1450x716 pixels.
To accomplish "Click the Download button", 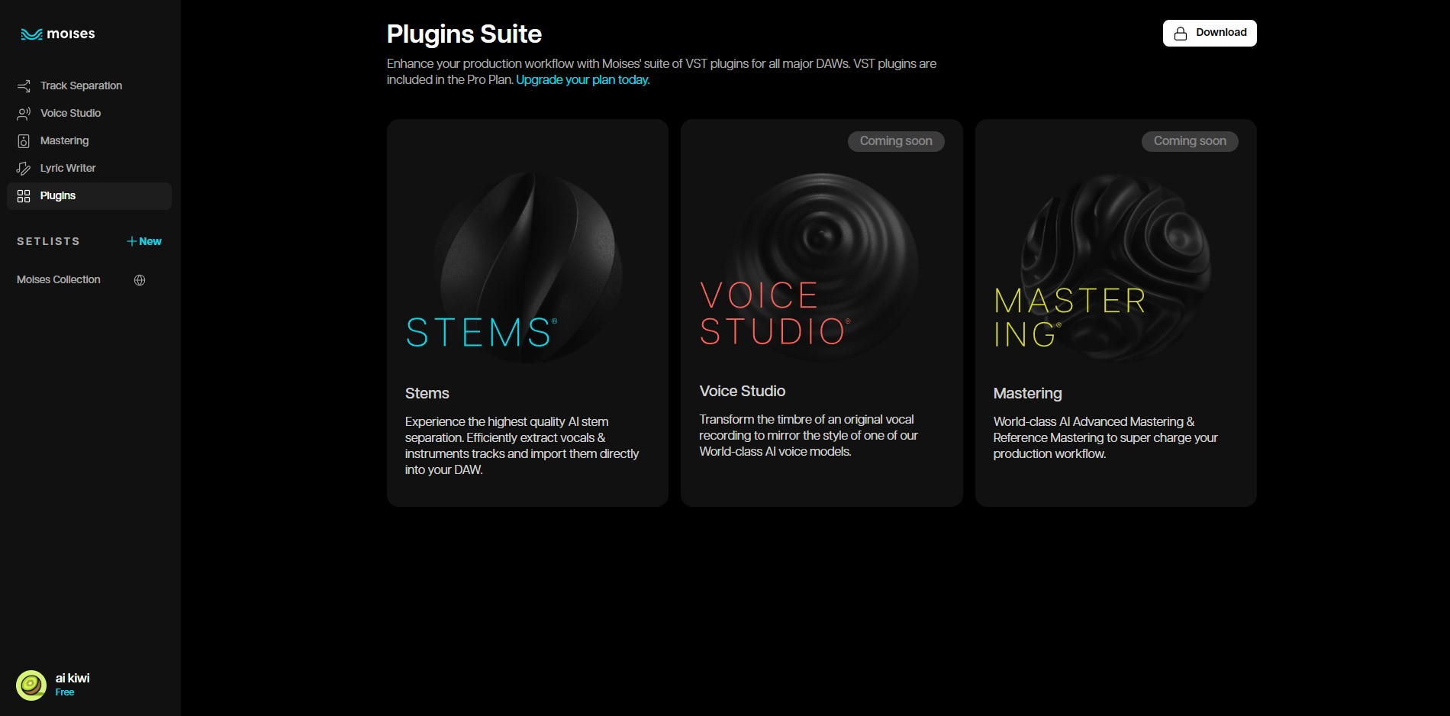I will 1210,33.
